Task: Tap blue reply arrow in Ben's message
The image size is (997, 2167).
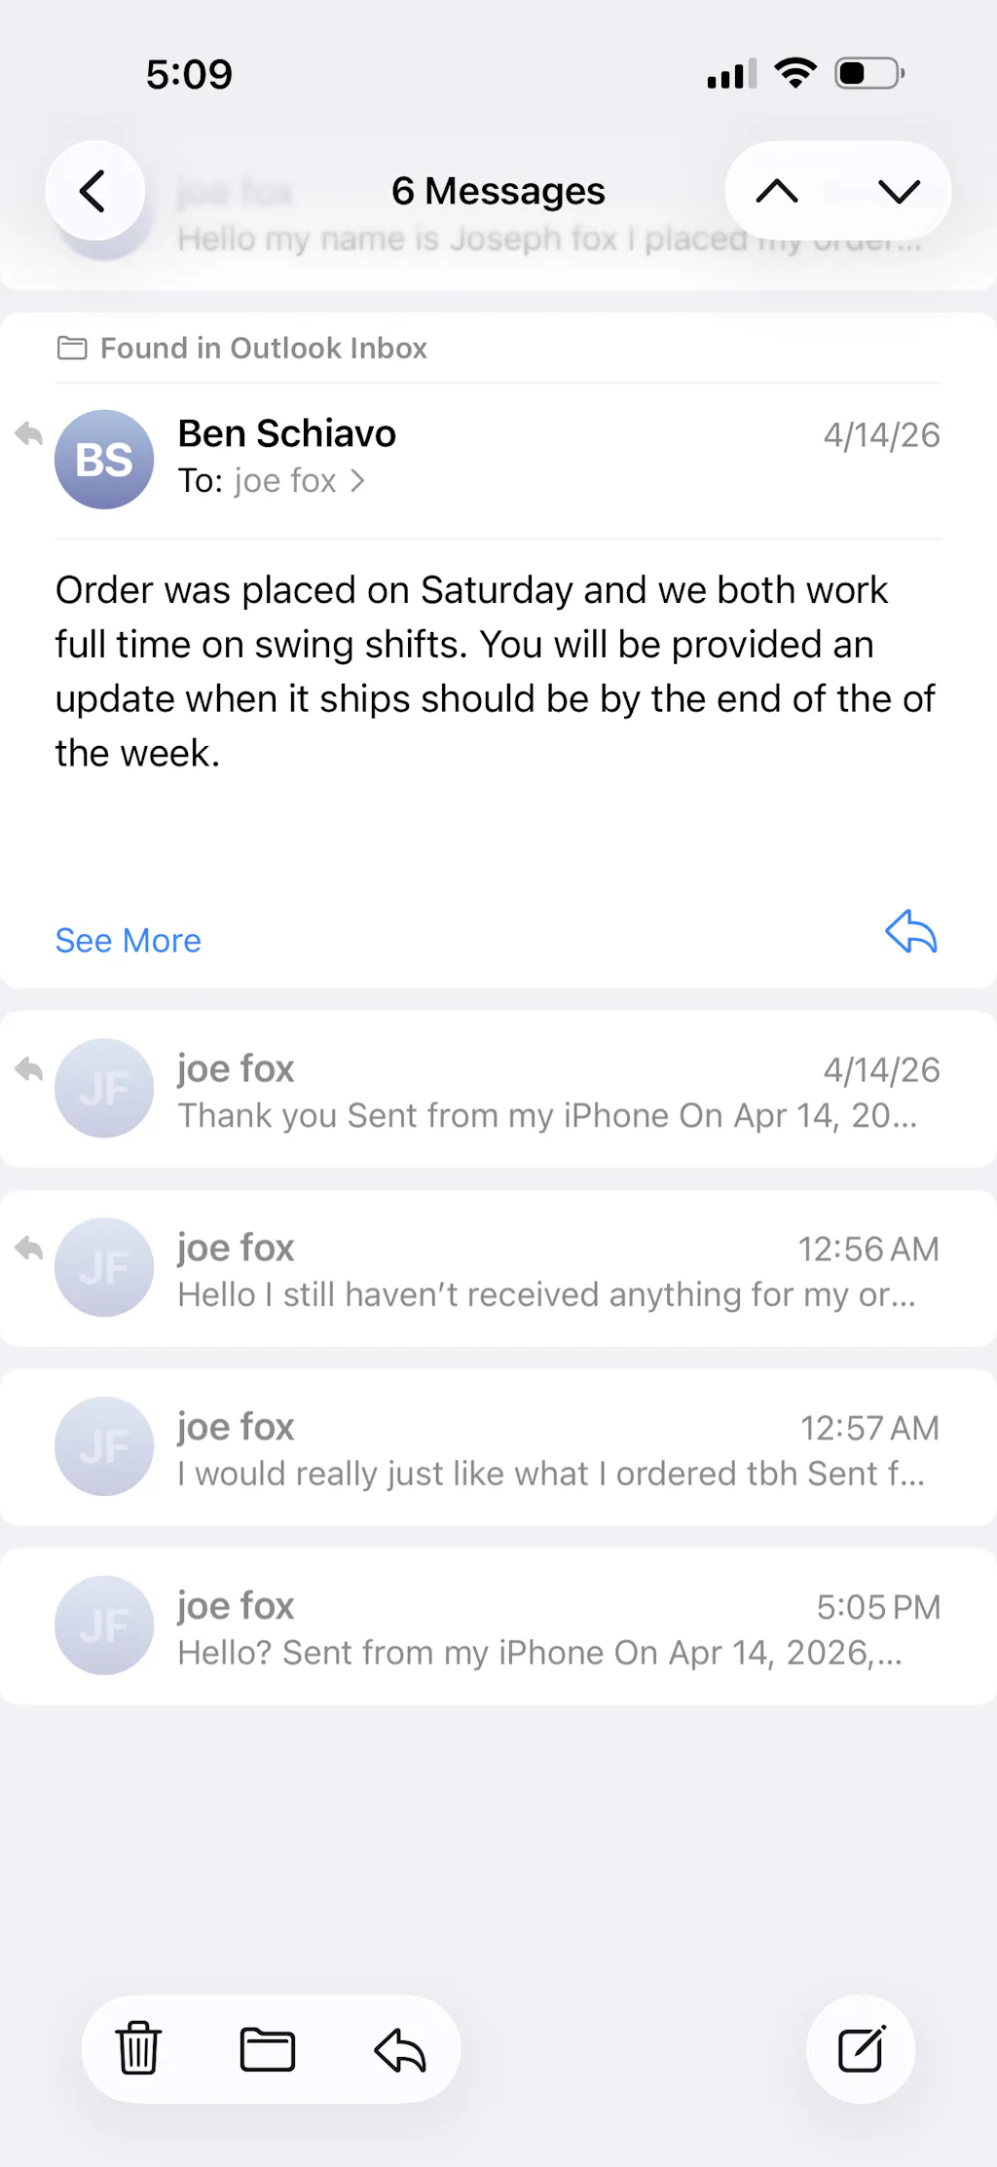Action: tap(910, 932)
